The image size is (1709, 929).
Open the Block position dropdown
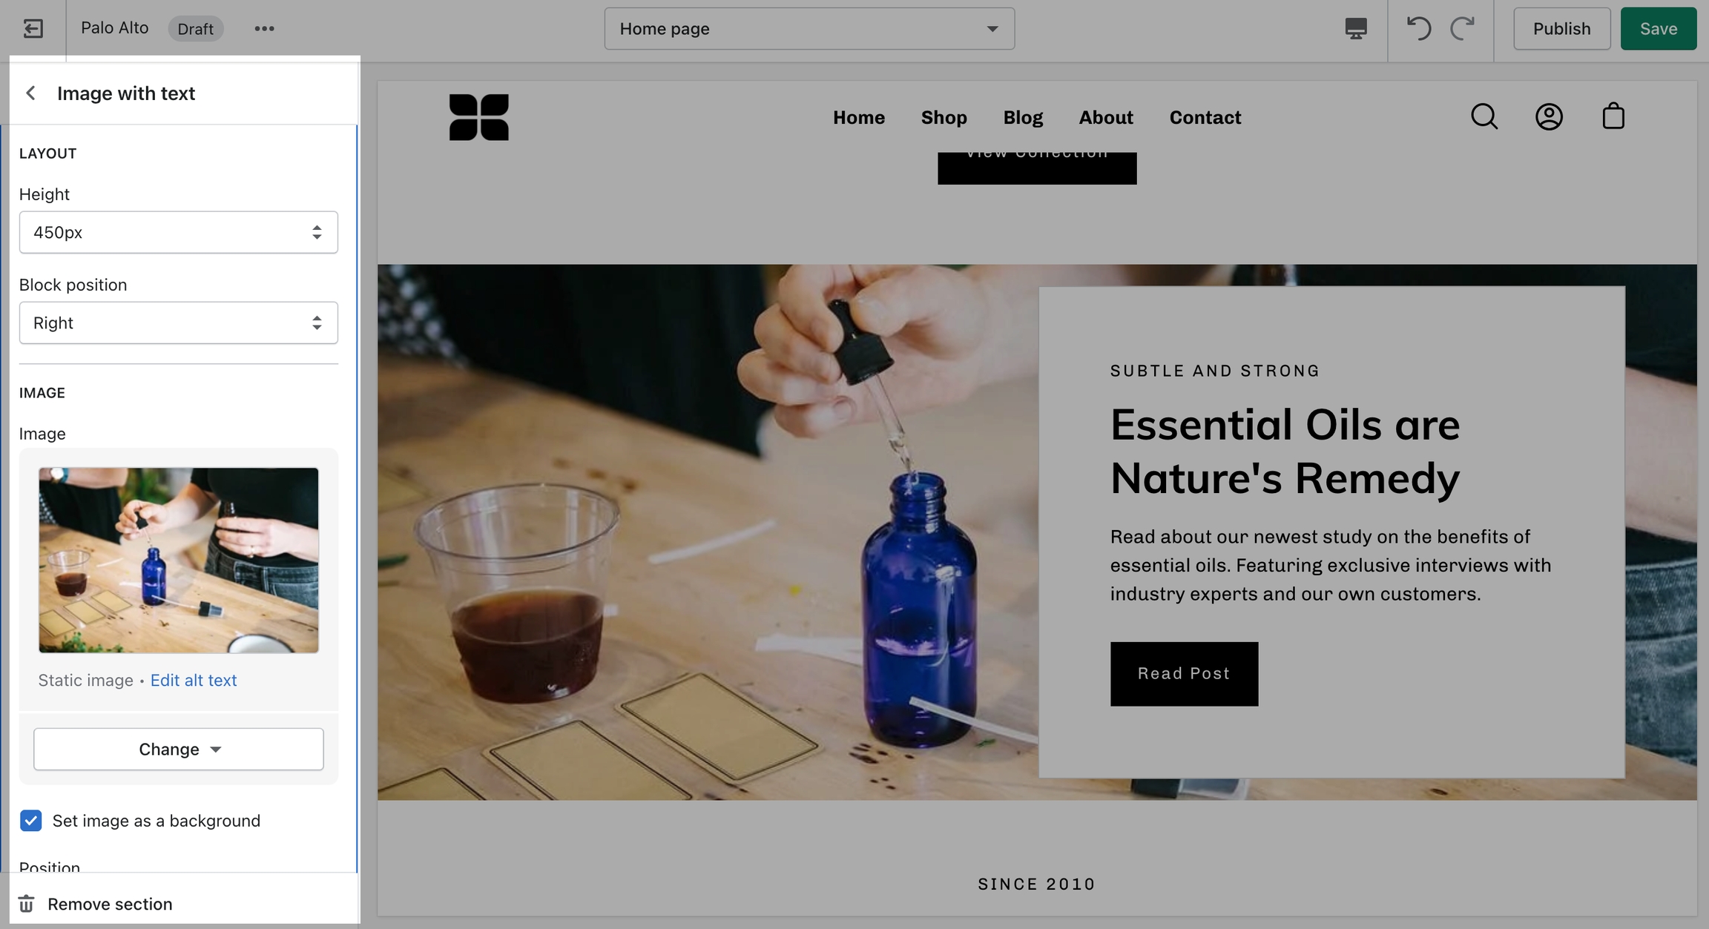[179, 323]
